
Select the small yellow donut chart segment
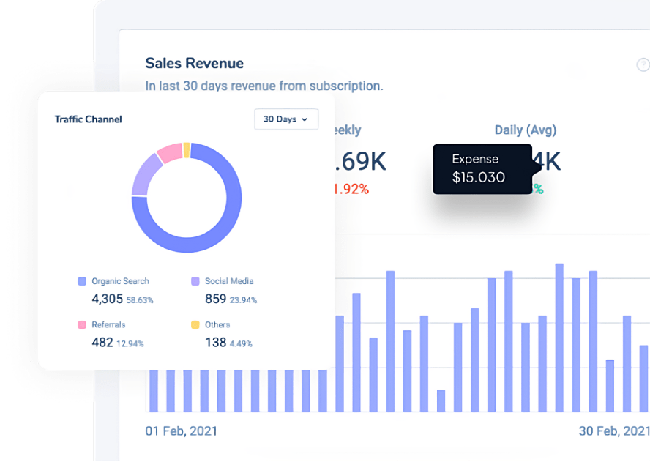(187, 149)
